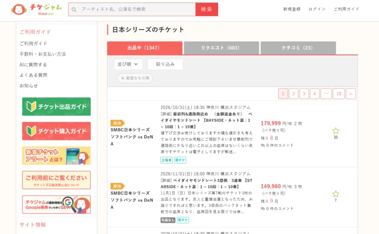Open ご利用ガイド in the header

(346, 9)
